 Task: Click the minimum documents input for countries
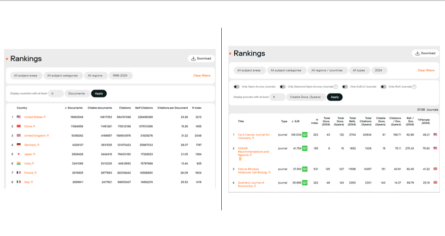pos(56,93)
